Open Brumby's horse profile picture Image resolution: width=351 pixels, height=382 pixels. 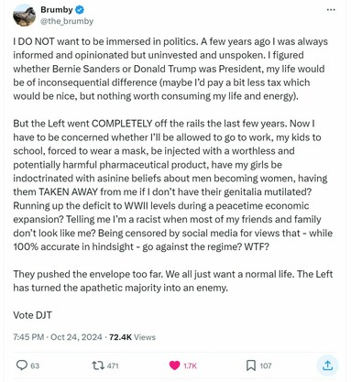24,16
